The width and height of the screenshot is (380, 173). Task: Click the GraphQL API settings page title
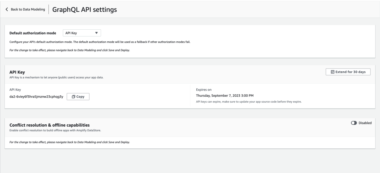85,9
